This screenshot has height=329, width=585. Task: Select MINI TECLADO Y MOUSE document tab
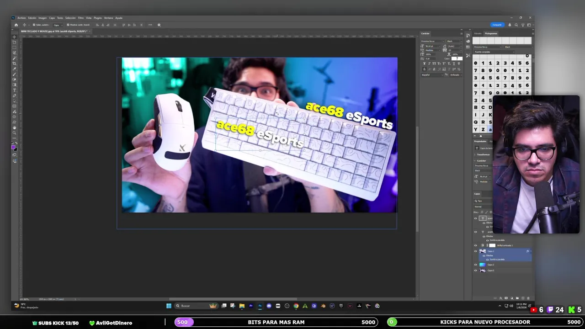pos(55,31)
